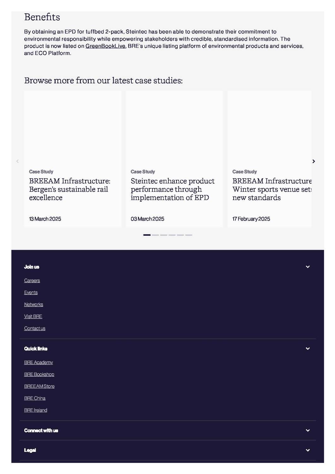Screen dimensions: 335x474
Task: Go to the Events page
Action: [31, 293]
